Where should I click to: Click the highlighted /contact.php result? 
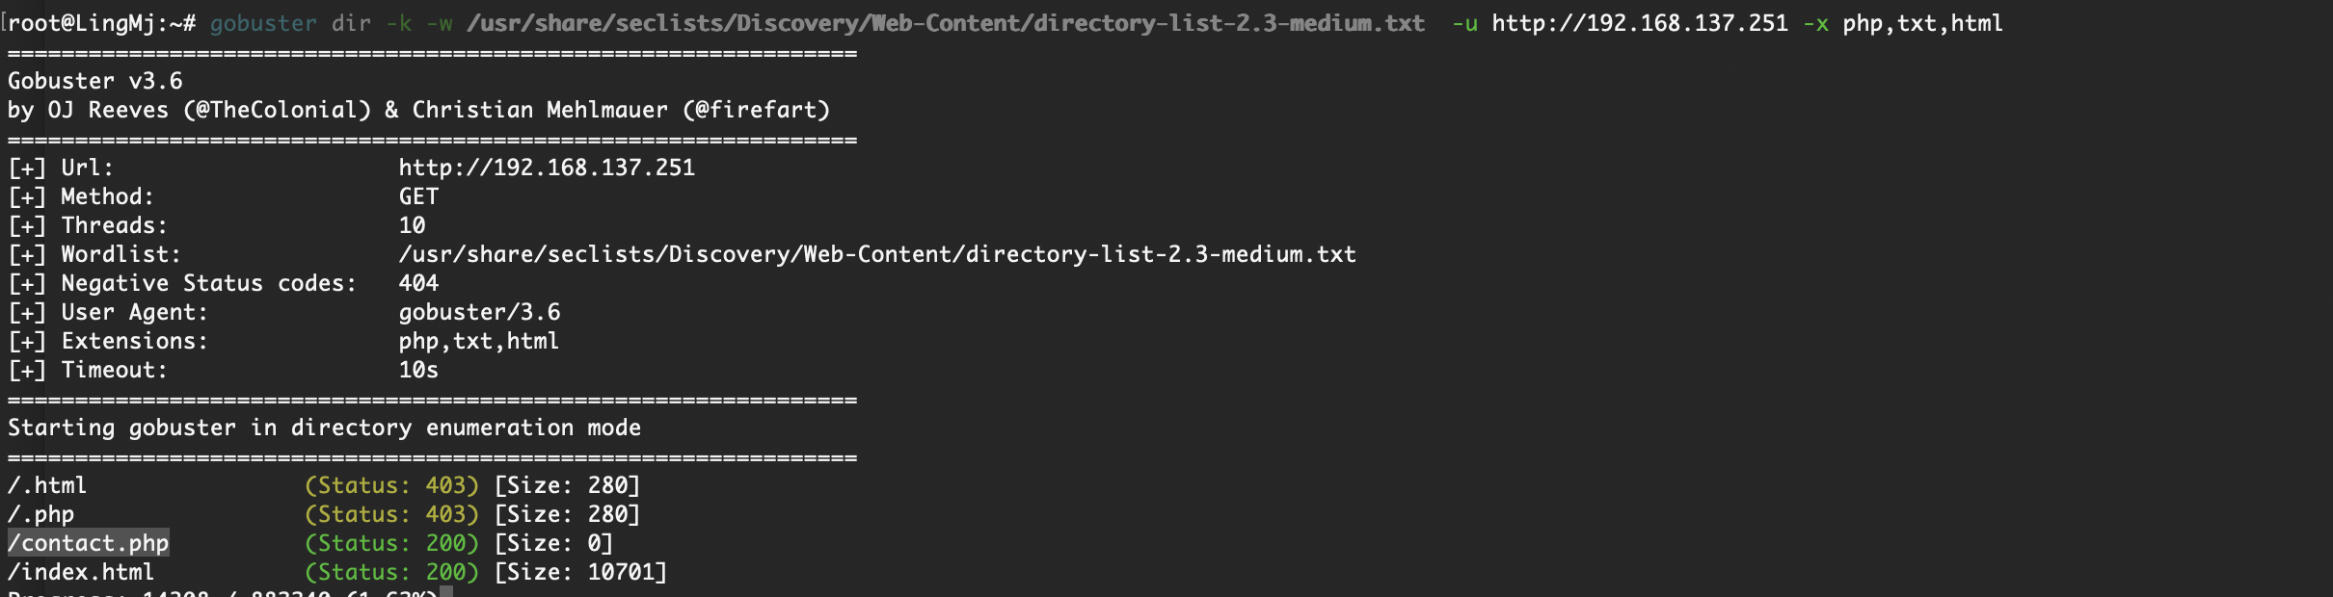click(x=89, y=543)
